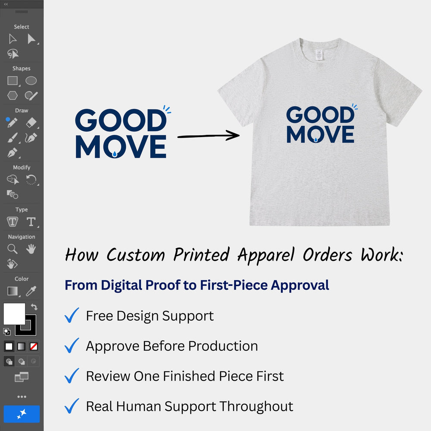Collapse toolbar with double chevron
The width and height of the screenshot is (431, 431).
coord(6,4)
